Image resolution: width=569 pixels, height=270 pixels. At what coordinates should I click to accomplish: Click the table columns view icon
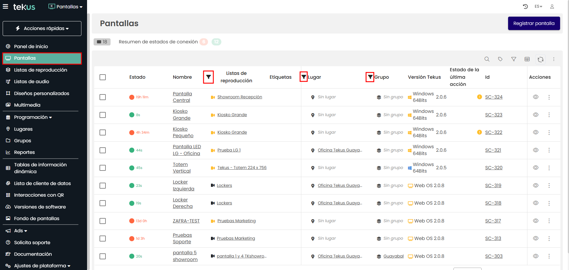pyautogui.click(x=527, y=59)
